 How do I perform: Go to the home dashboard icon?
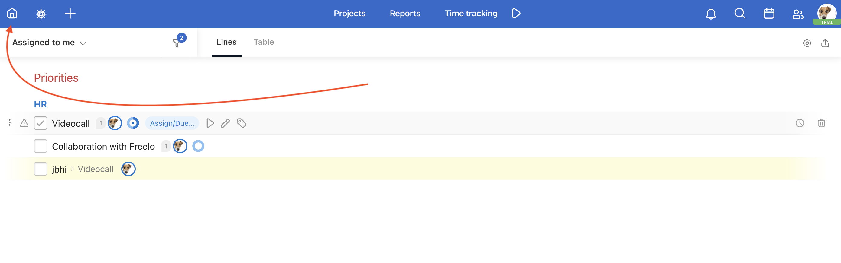[x=12, y=13]
